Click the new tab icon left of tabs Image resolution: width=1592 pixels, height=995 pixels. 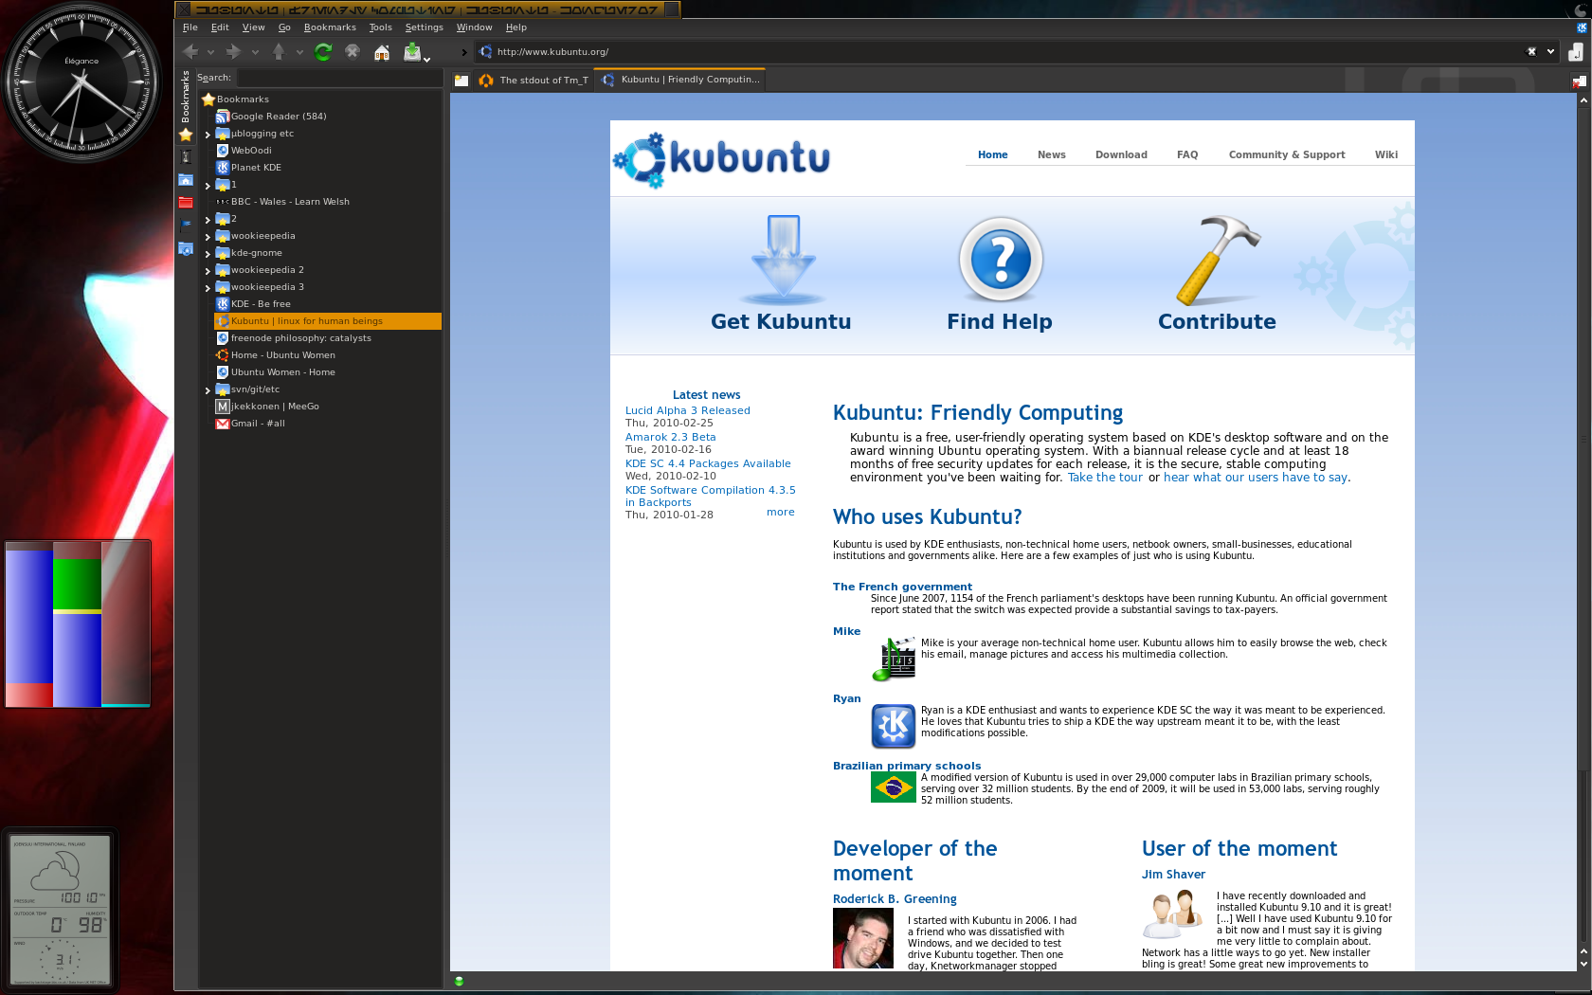[461, 81]
